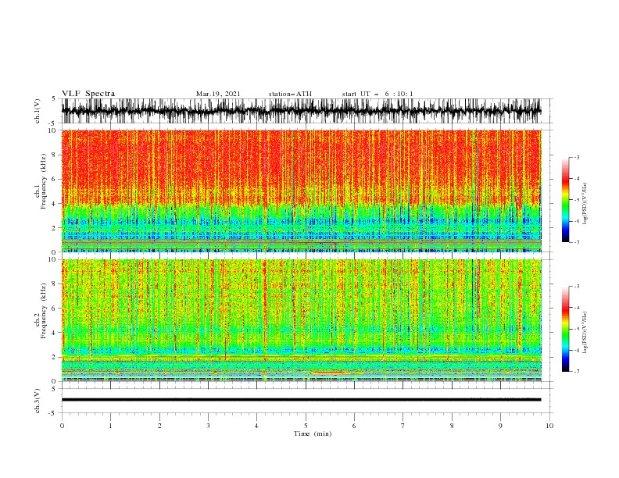Click the 'station=ATH' label

click(290, 94)
